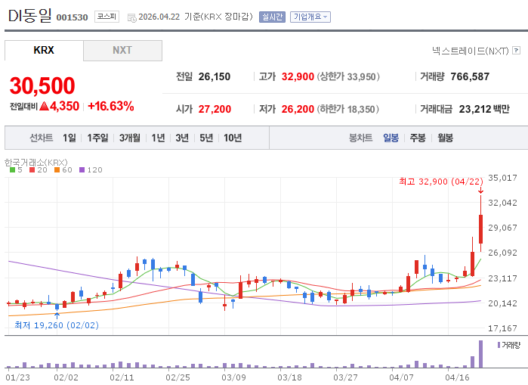Select the 월봉 monthly candle chart

(445, 138)
